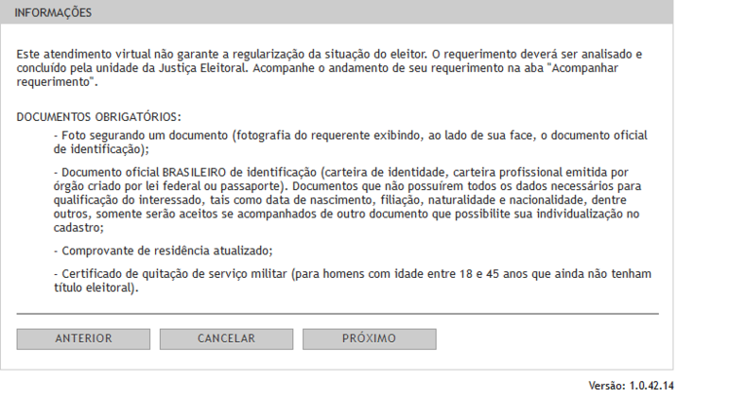Click the ANTERIOR button
Image resolution: width=729 pixels, height=397 pixels.
point(83,339)
